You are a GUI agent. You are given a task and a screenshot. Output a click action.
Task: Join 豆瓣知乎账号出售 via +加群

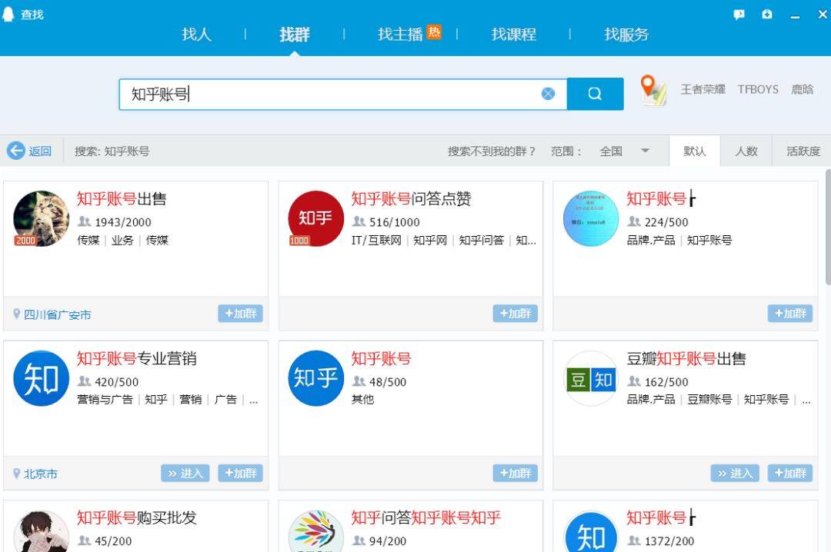pyautogui.click(x=789, y=473)
